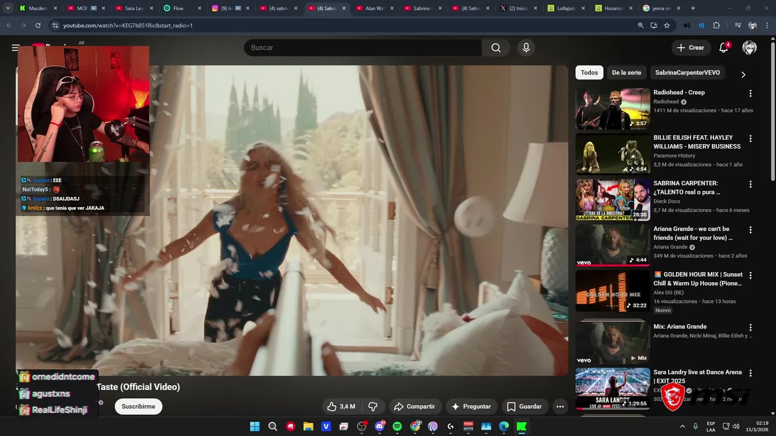Open volume control in system tray
This screenshot has height=436, width=776.
(x=736, y=426)
